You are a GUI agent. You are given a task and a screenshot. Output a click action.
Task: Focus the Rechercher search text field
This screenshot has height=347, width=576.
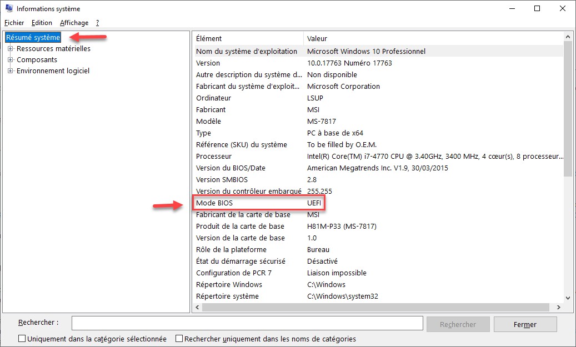click(x=247, y=324)
